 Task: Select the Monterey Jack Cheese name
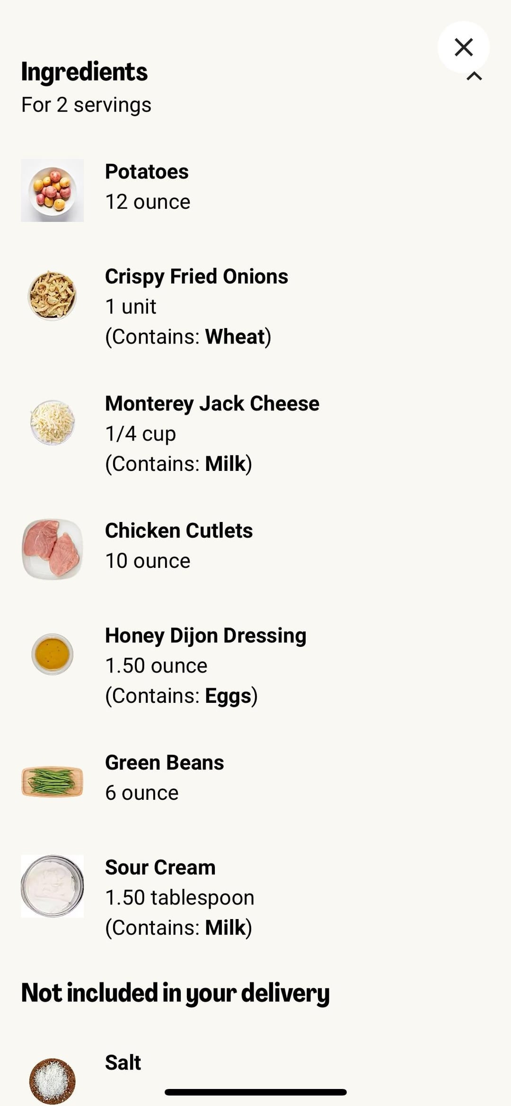pos(212,403)
